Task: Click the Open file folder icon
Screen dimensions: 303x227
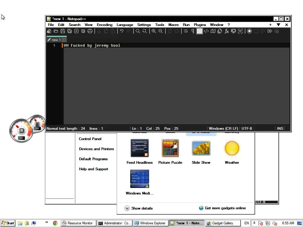Action: 56,31
